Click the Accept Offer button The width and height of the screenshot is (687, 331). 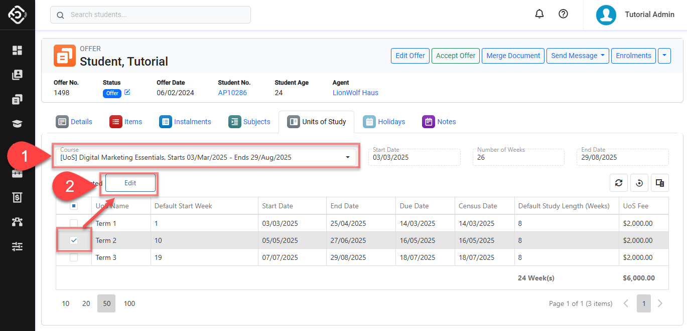[455, 56]
